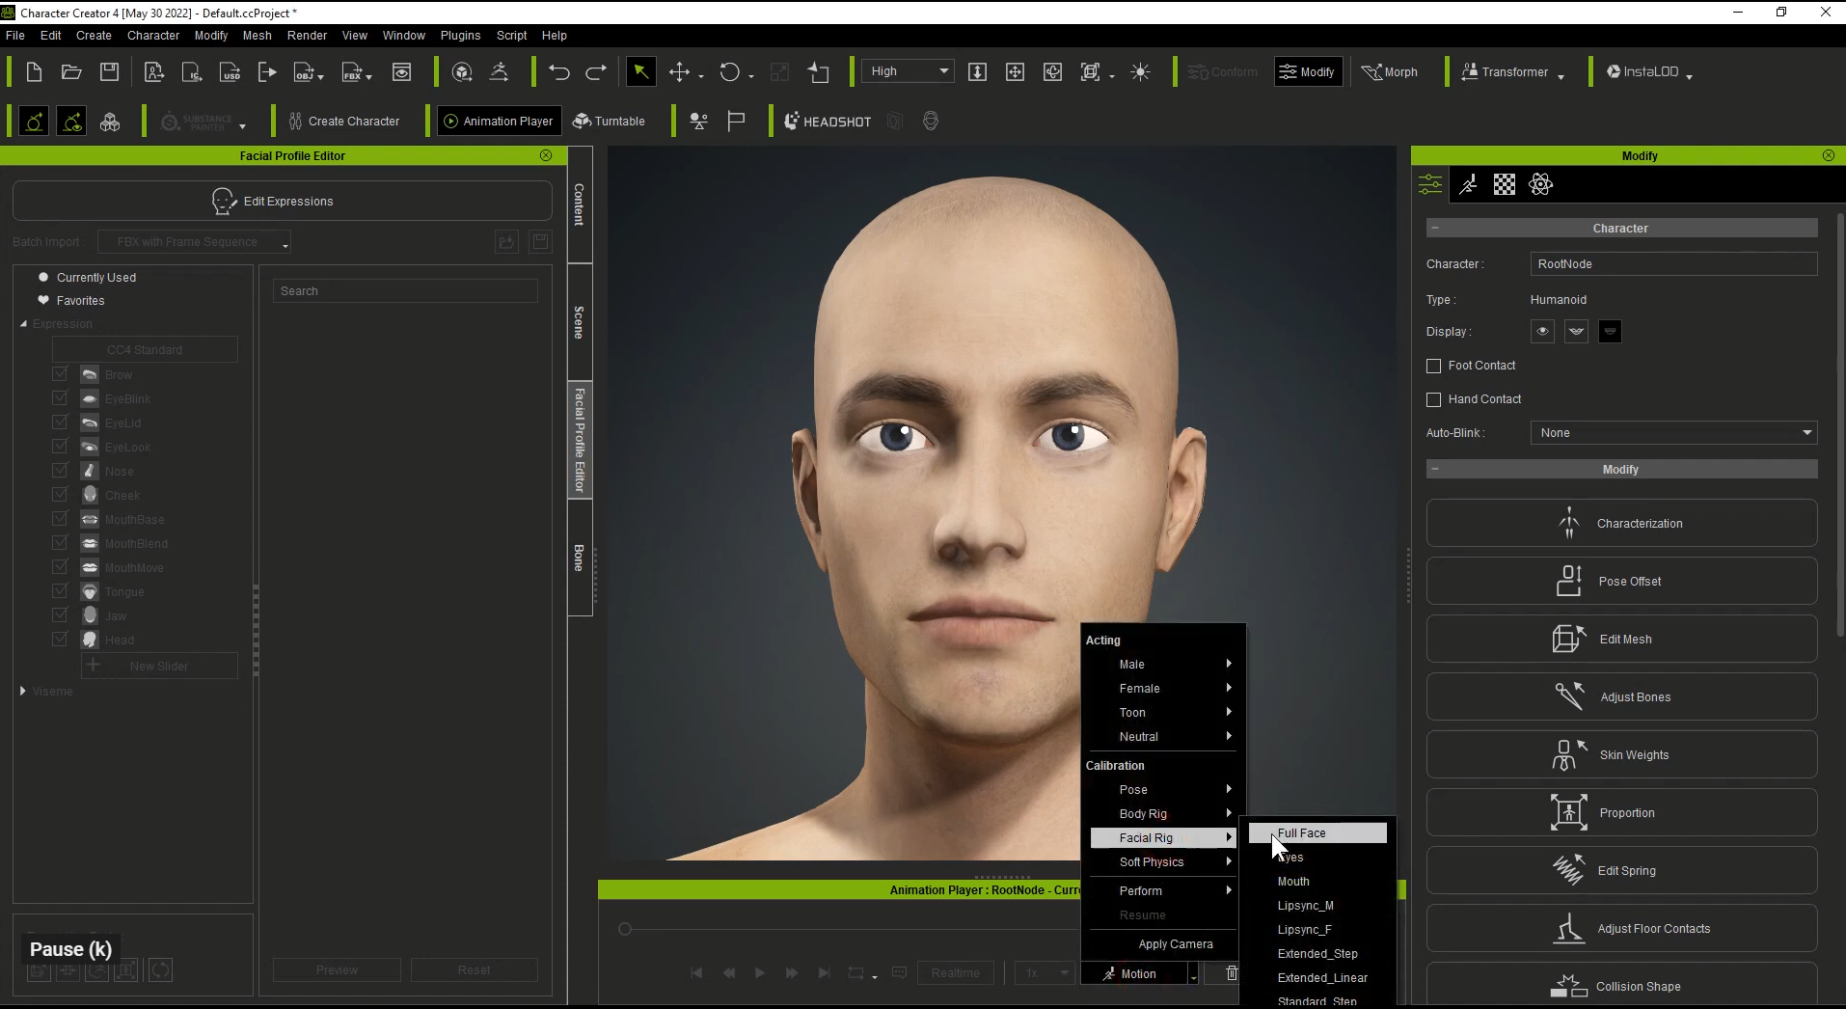Image resolution: width=1846 pixels, height=1009 pixels.
Task: Toggle the Nose expression checkbox
Action: pyautogui.click(x=60, y=471)
